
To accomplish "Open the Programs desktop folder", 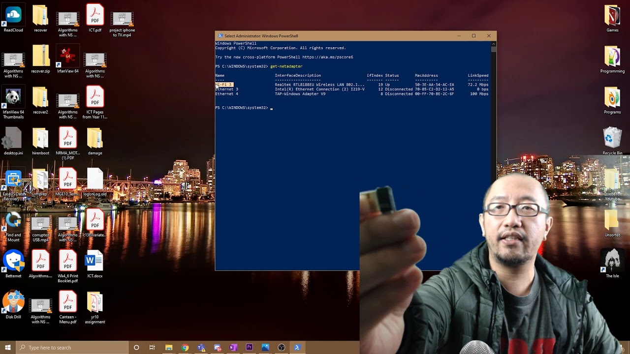I will tap(612, 100).
